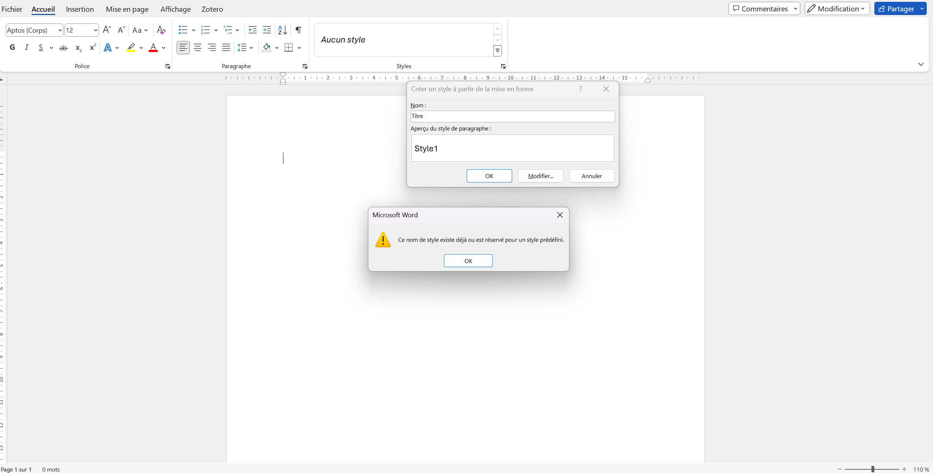Screen dimensions: 933x473
Task: Toggle underline (S) formatting
Action: click(41, 48)
